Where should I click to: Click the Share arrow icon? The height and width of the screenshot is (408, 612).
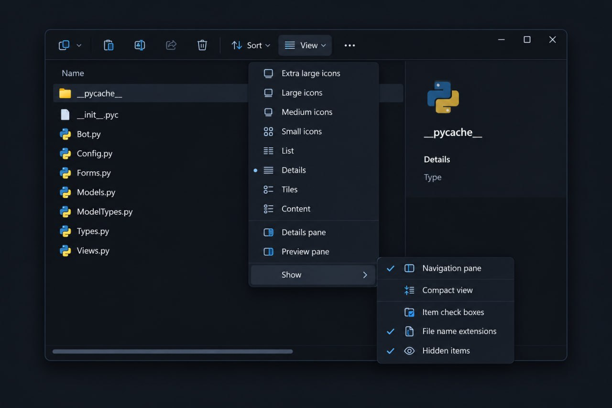[x=171, y=45]
